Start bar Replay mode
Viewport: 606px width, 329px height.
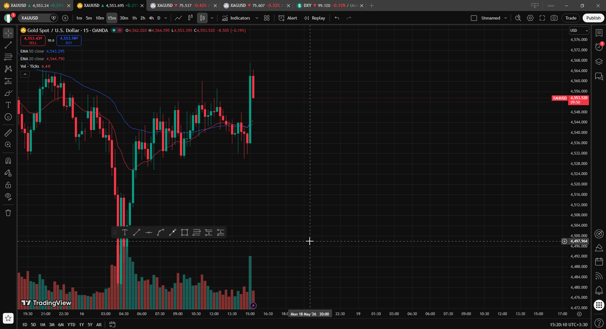click(x=314, y=18)
